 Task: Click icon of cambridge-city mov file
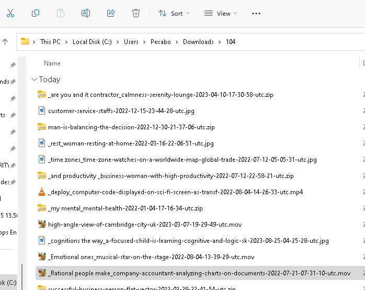click(42, 224)
